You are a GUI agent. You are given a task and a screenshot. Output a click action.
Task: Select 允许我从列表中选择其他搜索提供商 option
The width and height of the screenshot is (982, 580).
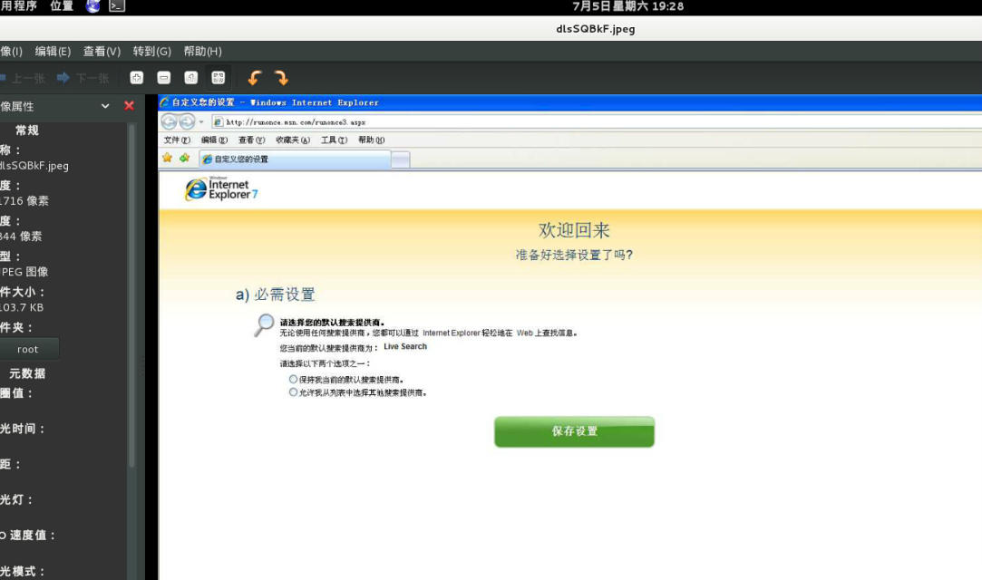tap(292, 391)
